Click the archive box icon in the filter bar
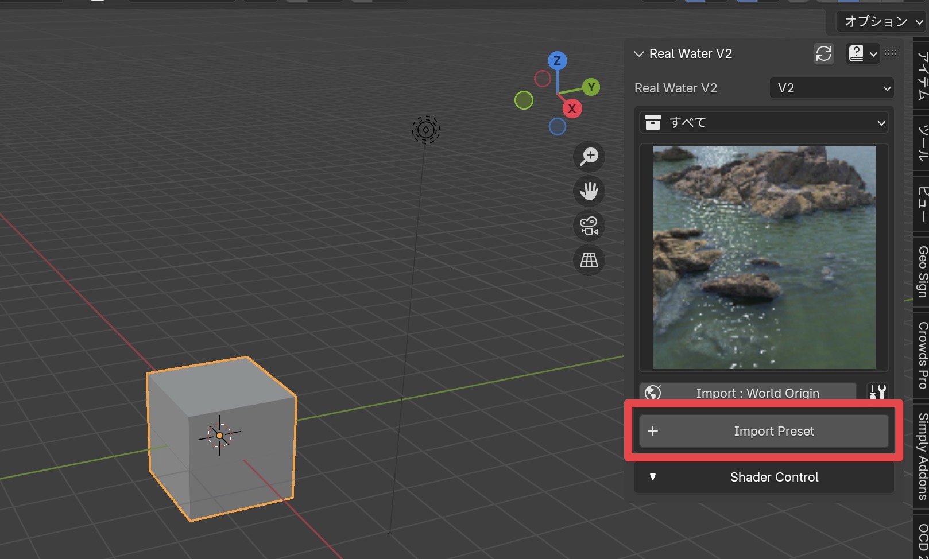 (x=653, y=122)
